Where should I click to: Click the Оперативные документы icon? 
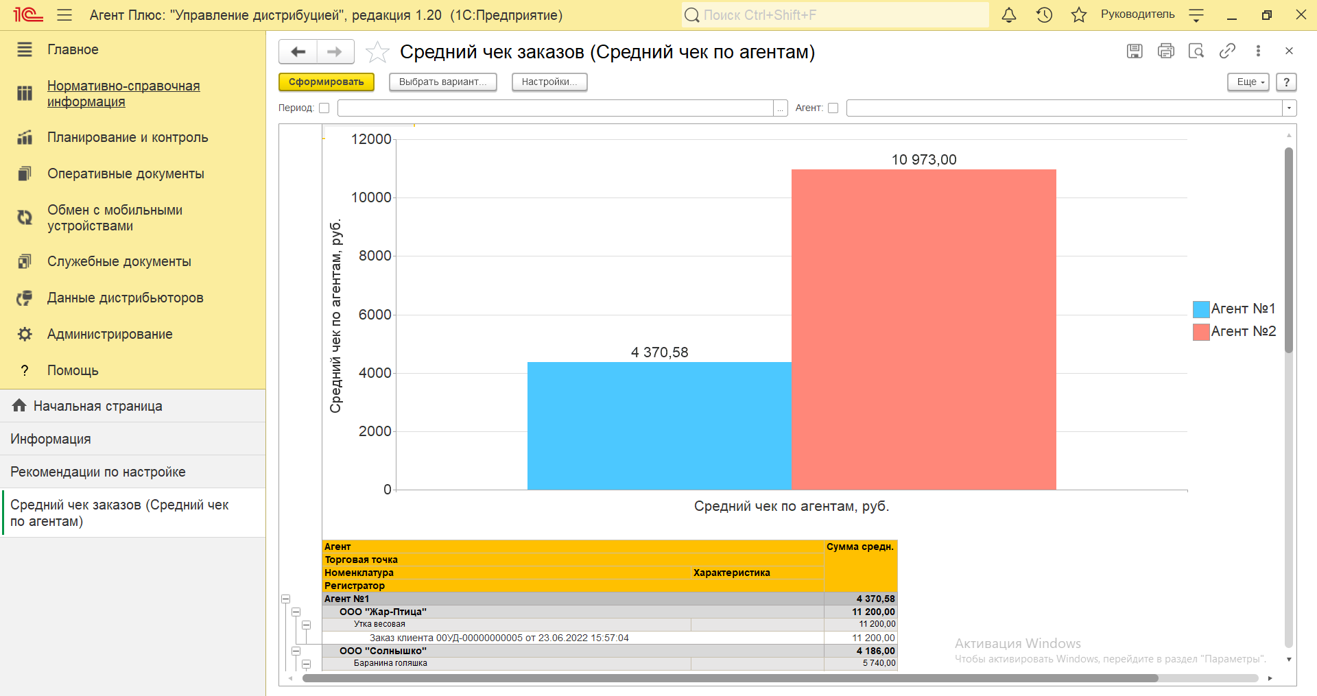[x=25, y=173]
